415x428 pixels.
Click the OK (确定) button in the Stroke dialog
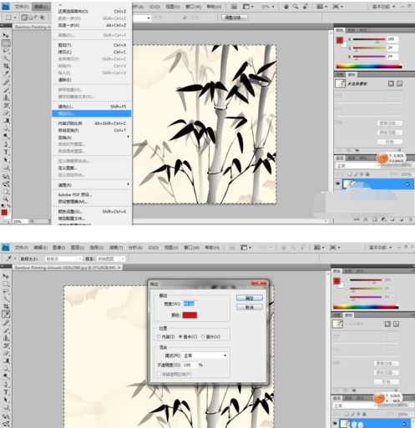click(x=250, y=298)
